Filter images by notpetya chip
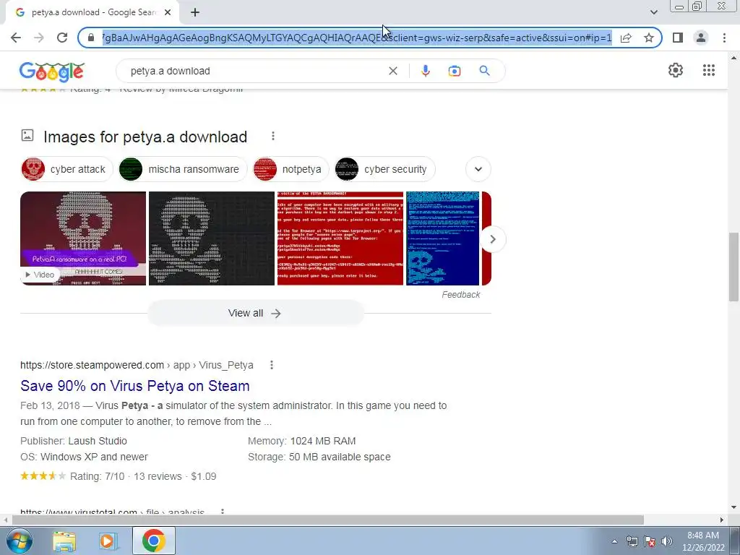 pos(291,169)
